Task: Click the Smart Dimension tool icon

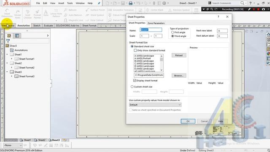Action: (7, 13)
